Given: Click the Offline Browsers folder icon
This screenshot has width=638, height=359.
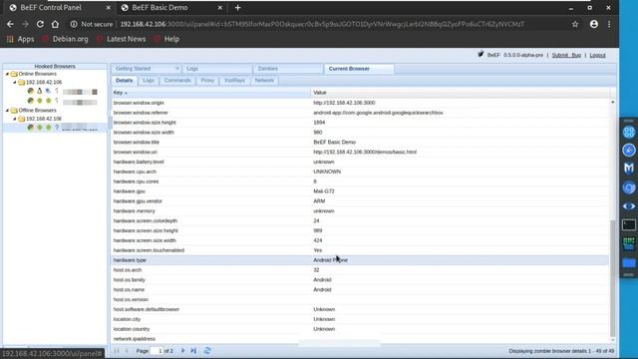Looking at the screenshot, I should pos(14,111).
